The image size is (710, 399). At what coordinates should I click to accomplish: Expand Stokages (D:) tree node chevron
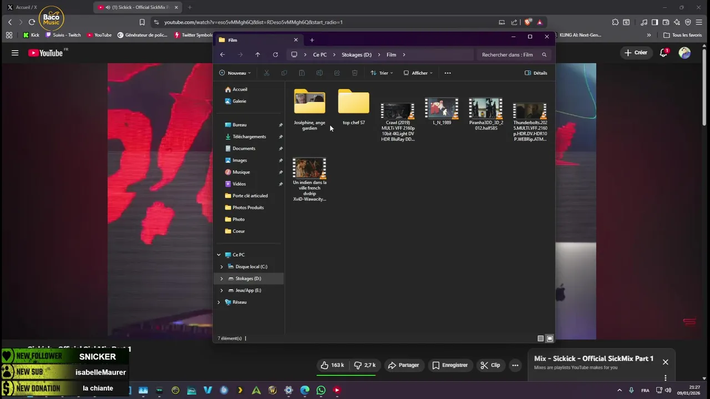(222, 278)
